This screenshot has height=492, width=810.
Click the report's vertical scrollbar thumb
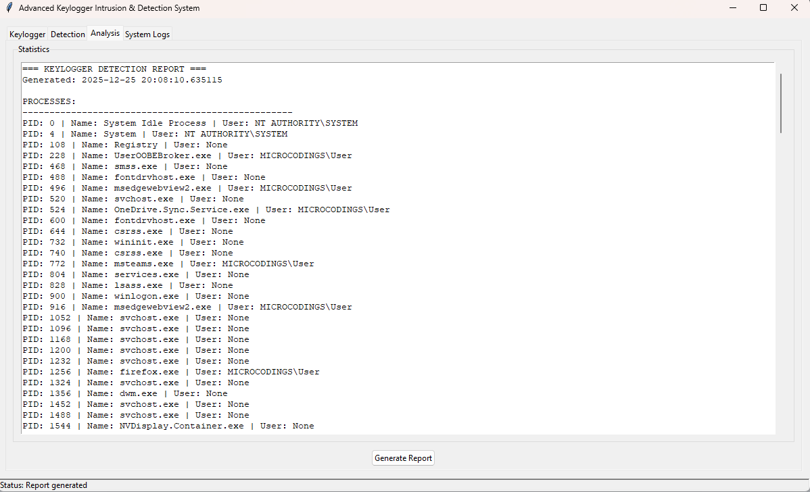pyautogui.click(x=781, y=103)
